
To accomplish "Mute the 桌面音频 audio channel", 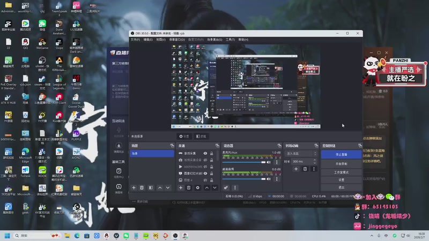I will (x=269, y=179).
